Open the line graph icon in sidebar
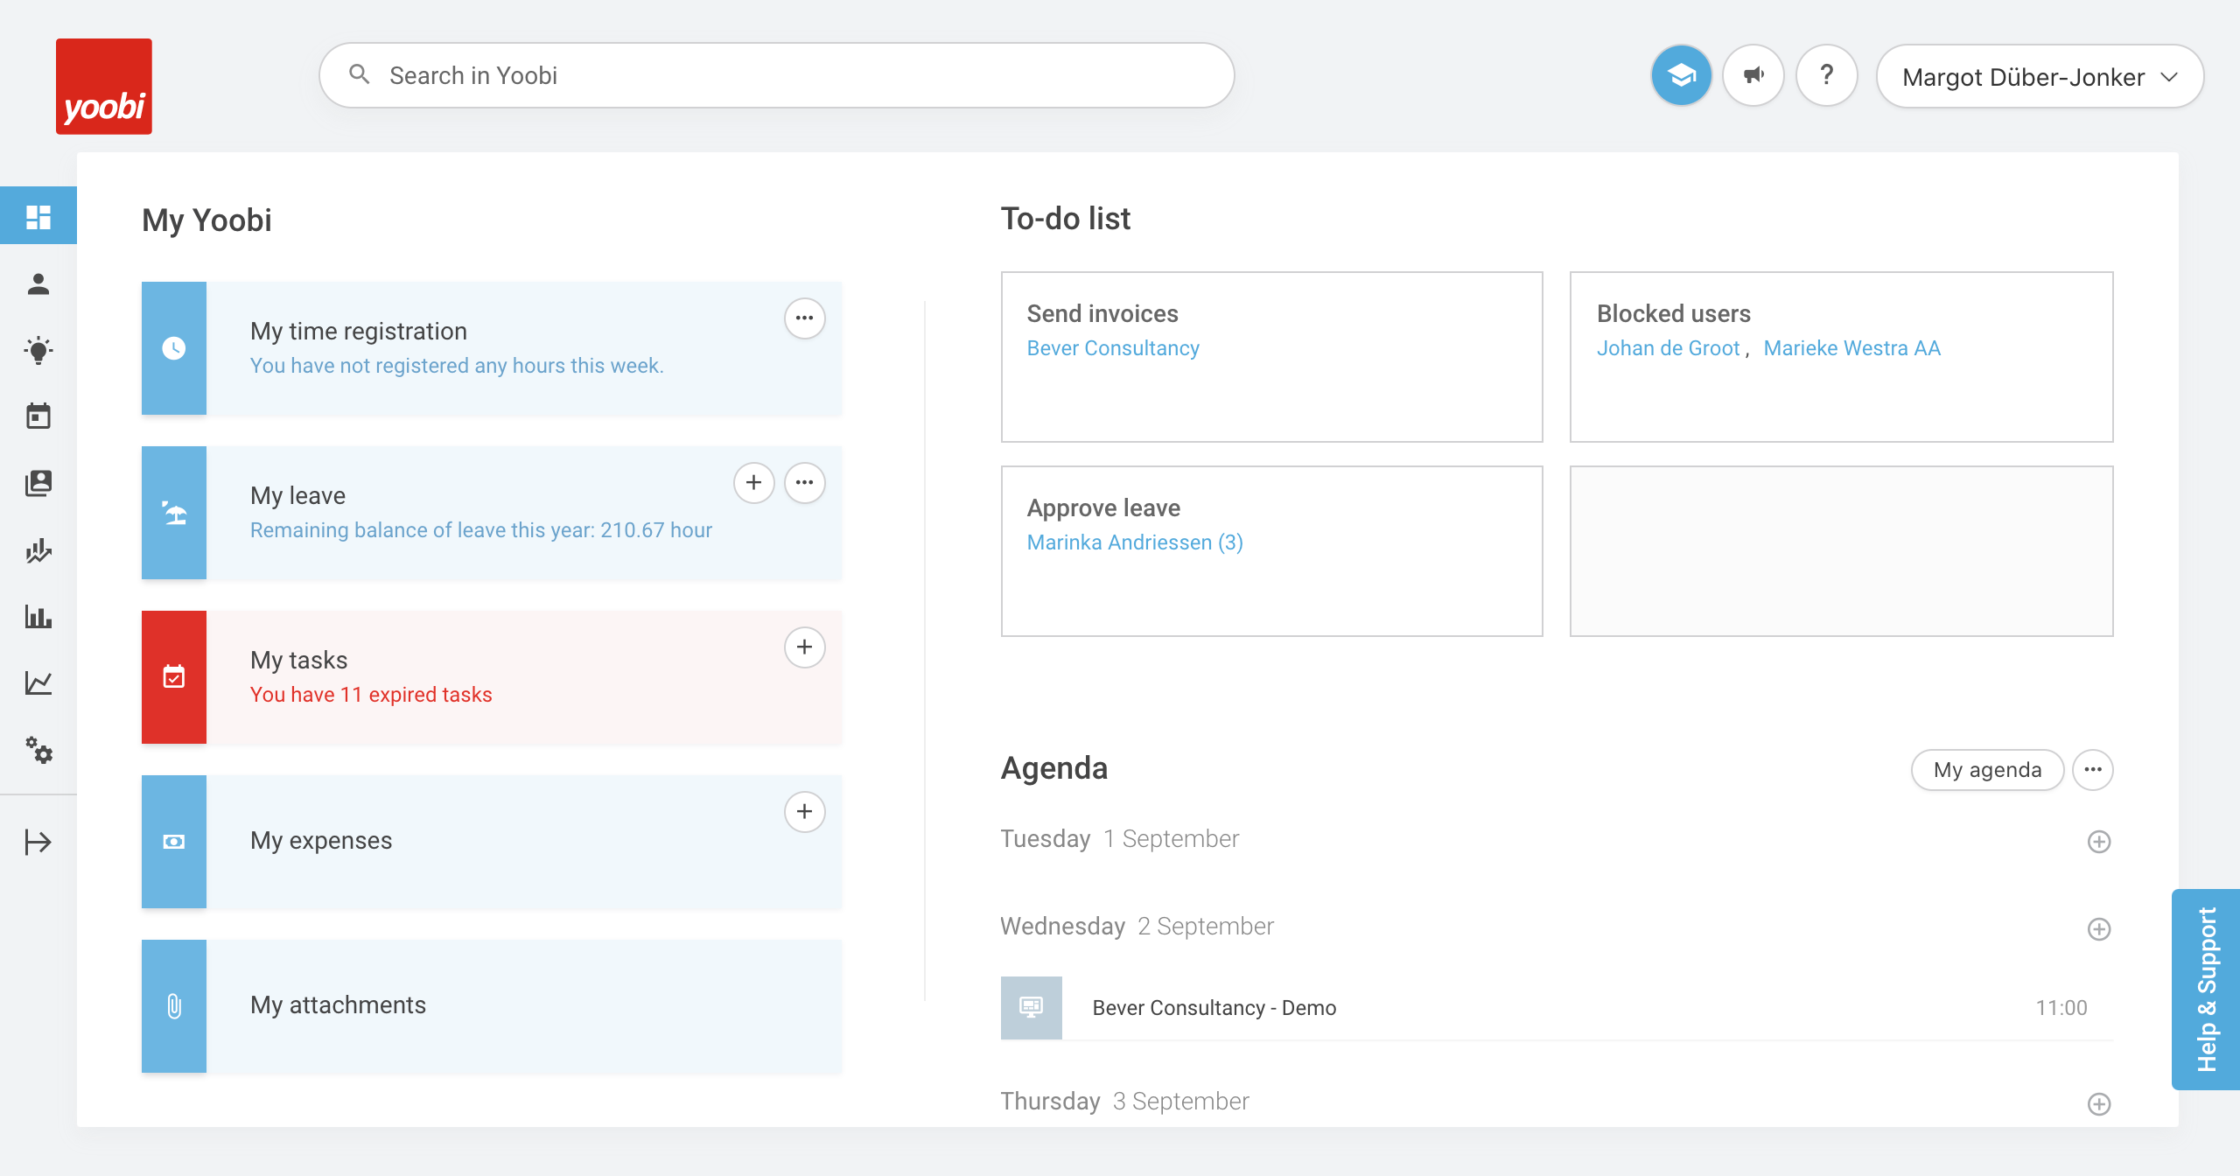This screenshot has height=1176, width=2240. [38, 682]
